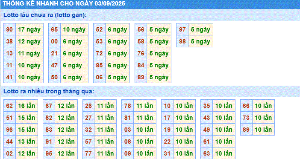Screen dimensions: 300x159
Task: Click lotto number 02
Action: tap(9, 153)
